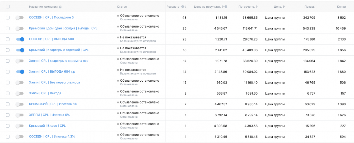Image resolution: width=354 pixels, height=143 pixels.
Task: Sort by the Показы column header
Action: pos(310,7)
